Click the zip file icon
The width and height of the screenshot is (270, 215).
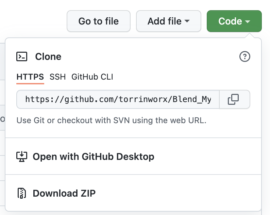[22, 193]
